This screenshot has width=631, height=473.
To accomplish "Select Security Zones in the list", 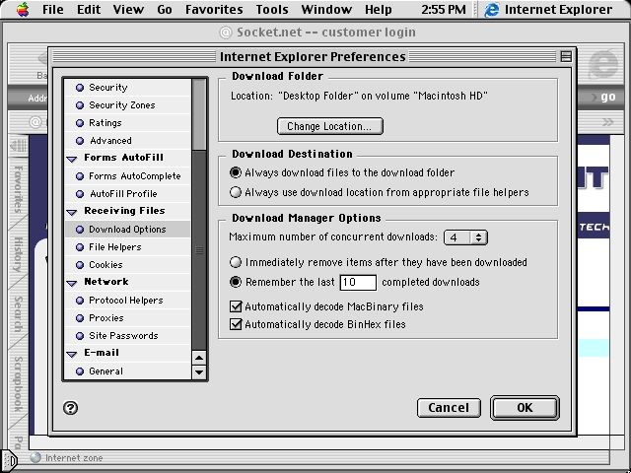I will click(x=128, y=105).
